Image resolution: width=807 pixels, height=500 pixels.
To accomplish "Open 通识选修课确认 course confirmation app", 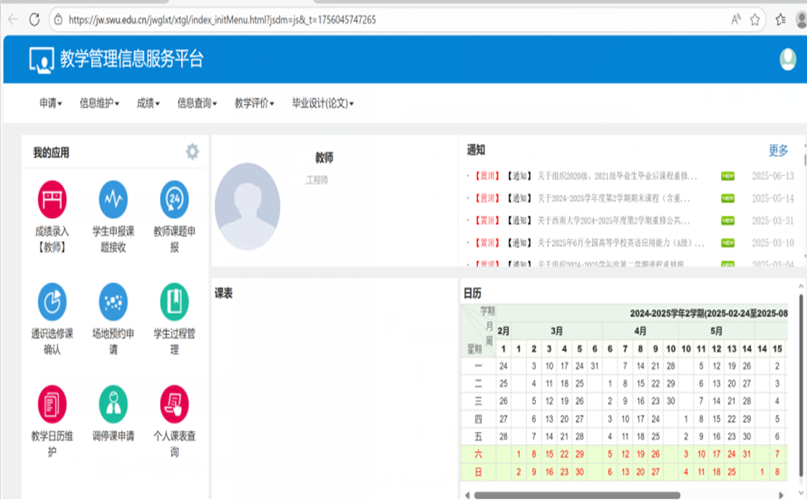I will 52,301.
